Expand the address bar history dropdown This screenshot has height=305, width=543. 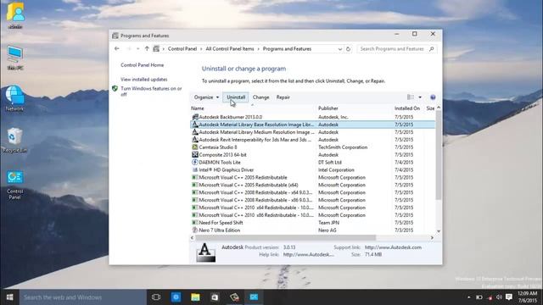[339, 49]
